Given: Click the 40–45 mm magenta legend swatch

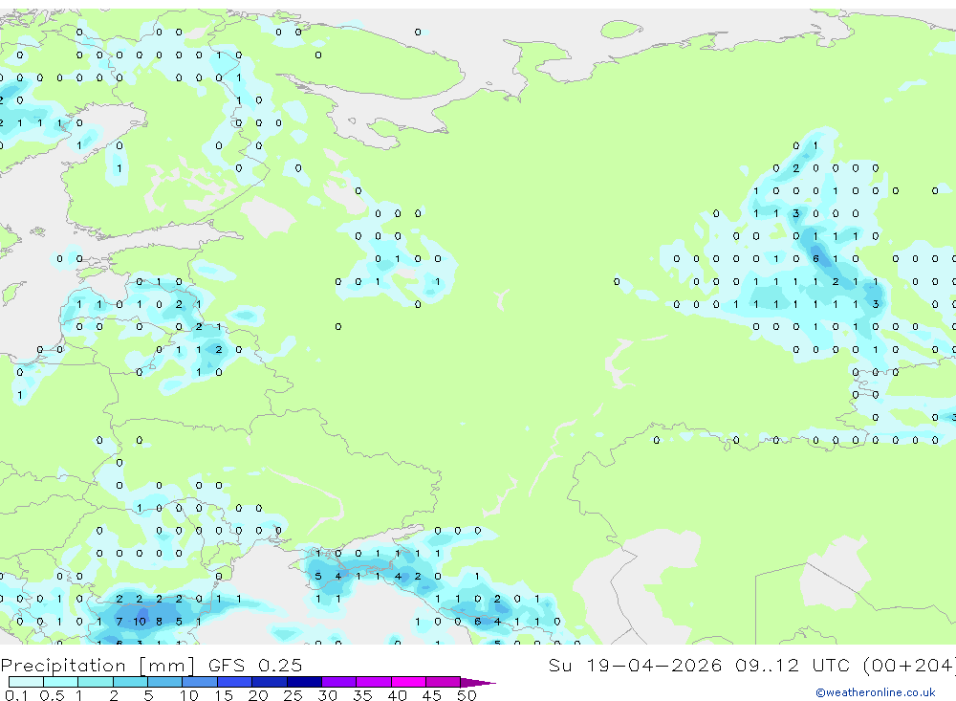Looking at the screenshot, I should (408, 682).
